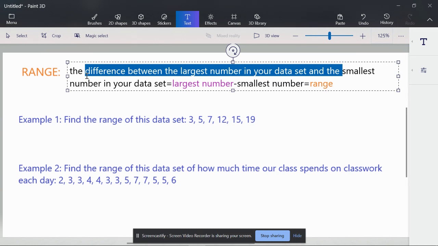Image resolution: width=438 pixels, height=246 pixels.
Task: Open the Menu folder icon
Action: (11, 19)
